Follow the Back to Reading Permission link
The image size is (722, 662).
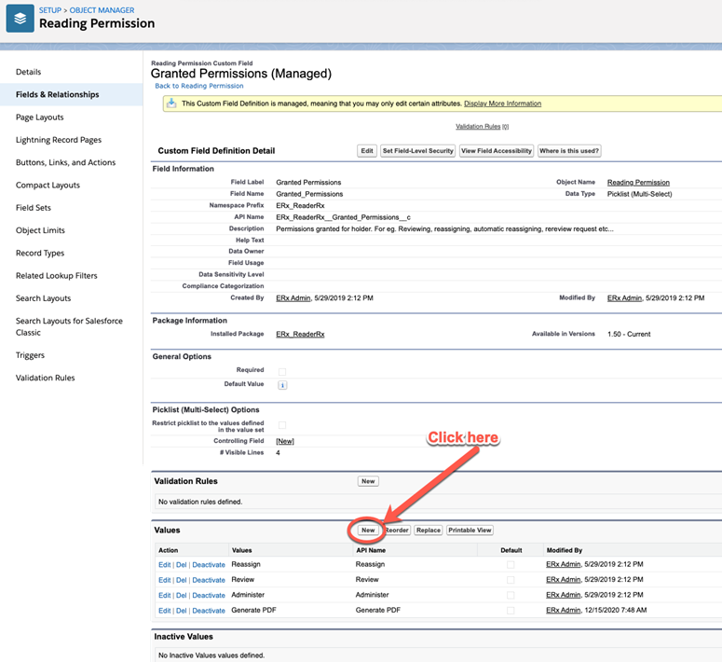(x=199, y=86)
